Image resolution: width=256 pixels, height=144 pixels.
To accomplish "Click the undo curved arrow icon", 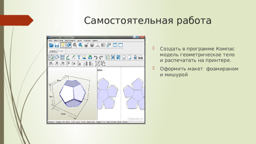I will tap(96, 58).
